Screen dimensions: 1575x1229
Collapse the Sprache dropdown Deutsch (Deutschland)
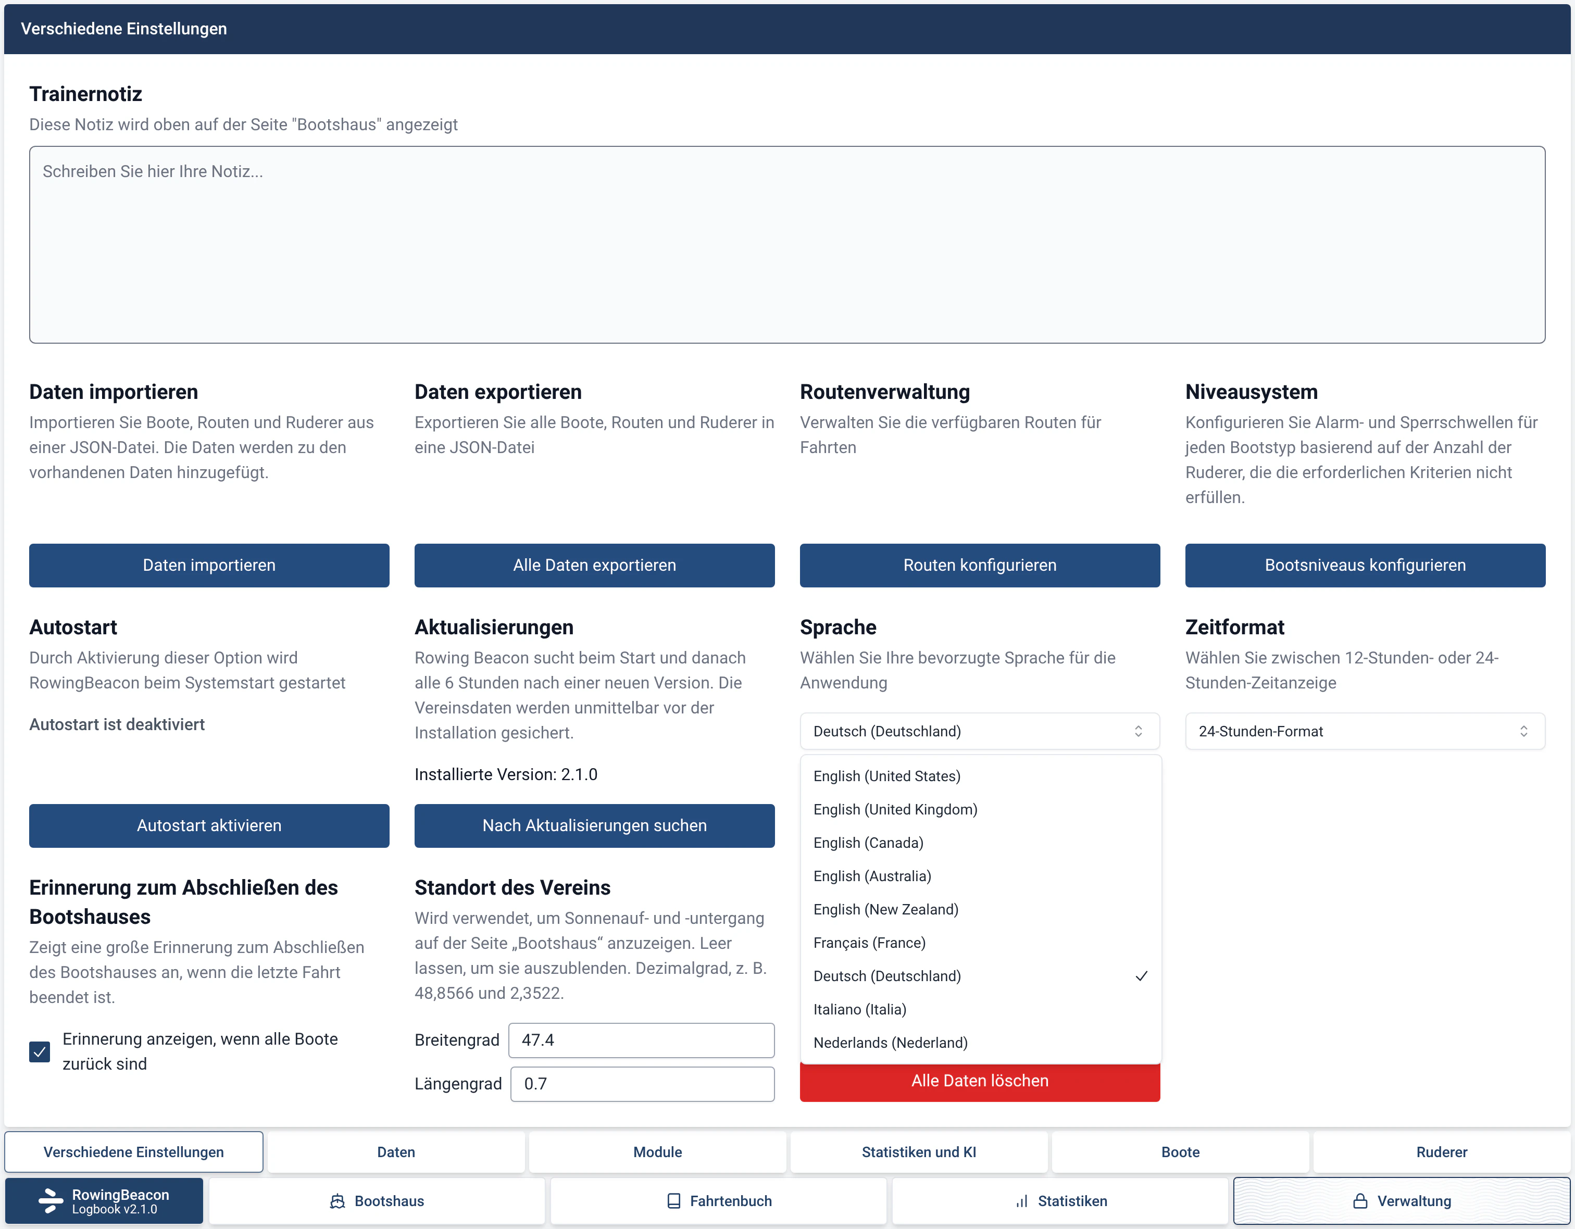point(979,731)
